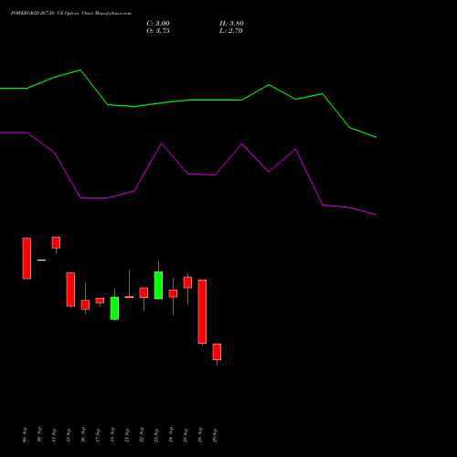Image resolution: width=457 pixels, height=457 pixels.
Task: Click the flat green candle for 10 Sep
Action: (41, 260)
